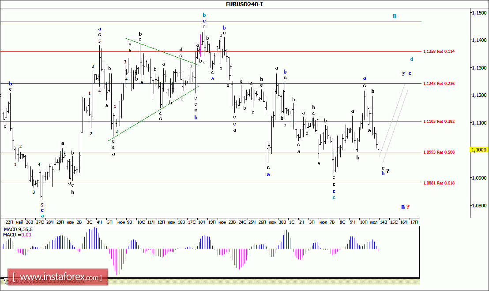Select the topmost unlabeled red horizontal line
The image size is (489, 291).
211,22
